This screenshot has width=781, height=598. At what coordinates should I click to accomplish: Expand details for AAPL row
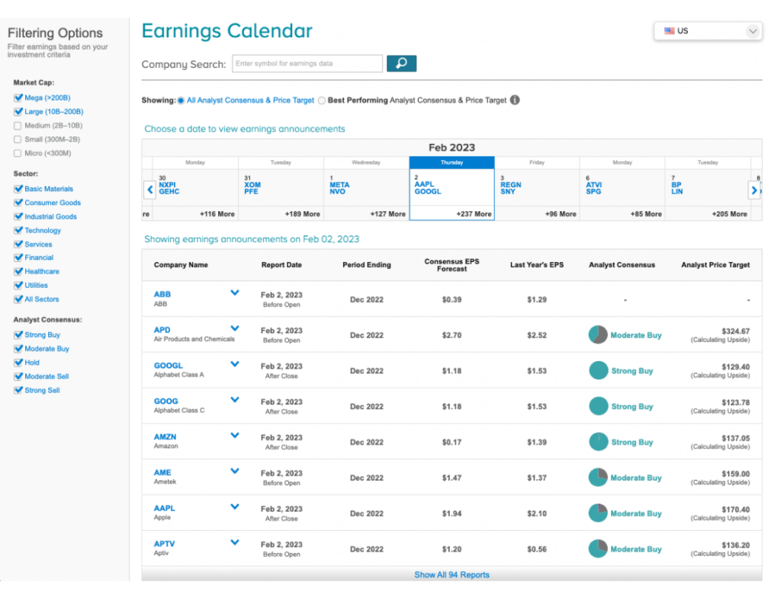coord(235,507)
